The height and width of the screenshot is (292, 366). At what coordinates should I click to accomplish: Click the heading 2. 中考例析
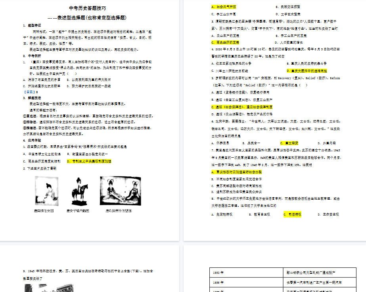(32, 56)
